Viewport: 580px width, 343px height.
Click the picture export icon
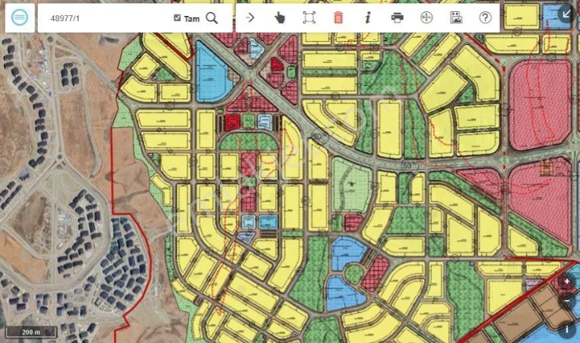click(x=456, y=18)
